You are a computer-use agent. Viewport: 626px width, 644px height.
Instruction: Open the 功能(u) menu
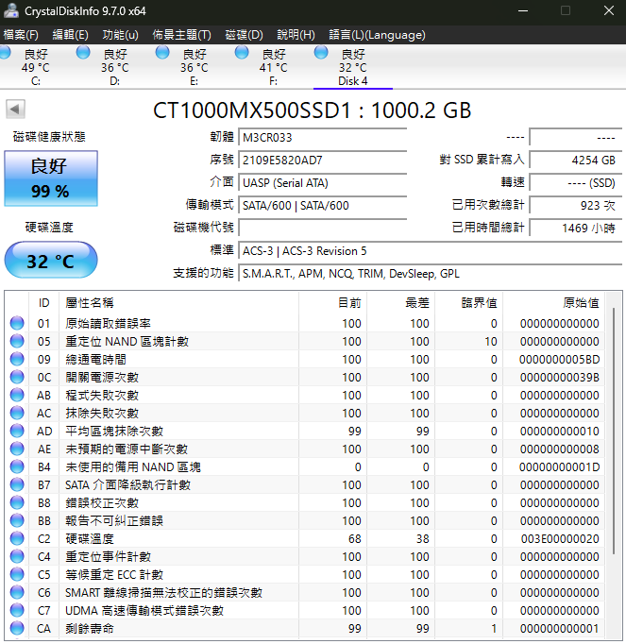coord(120,35)
